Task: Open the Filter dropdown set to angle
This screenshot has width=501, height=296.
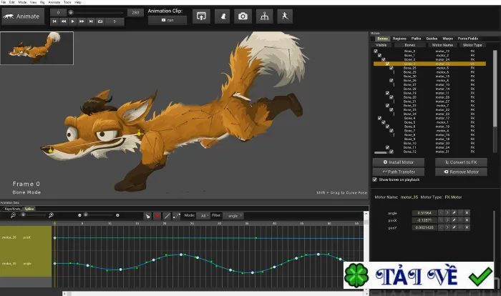Action: (233, 216)
